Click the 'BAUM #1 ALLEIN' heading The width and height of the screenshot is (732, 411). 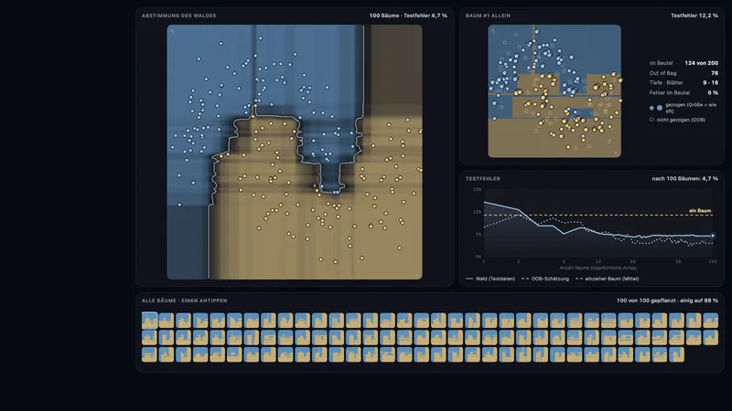488,16
